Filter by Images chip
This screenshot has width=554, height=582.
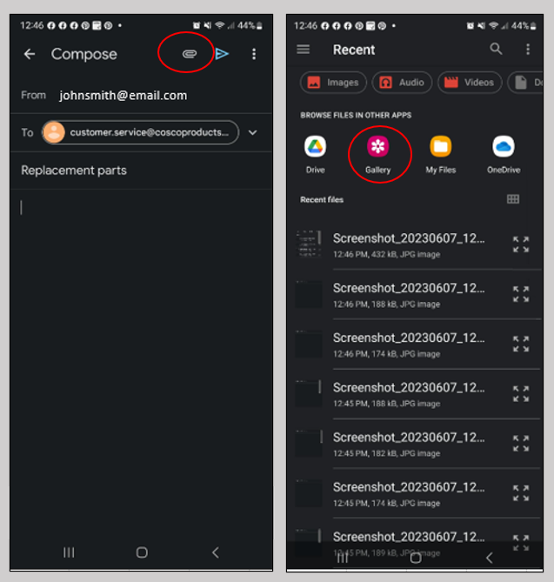[x=333, y=83]
